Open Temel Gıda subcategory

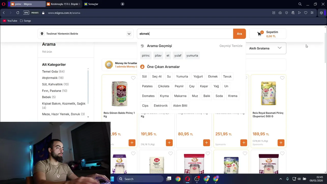pos(53,72)
